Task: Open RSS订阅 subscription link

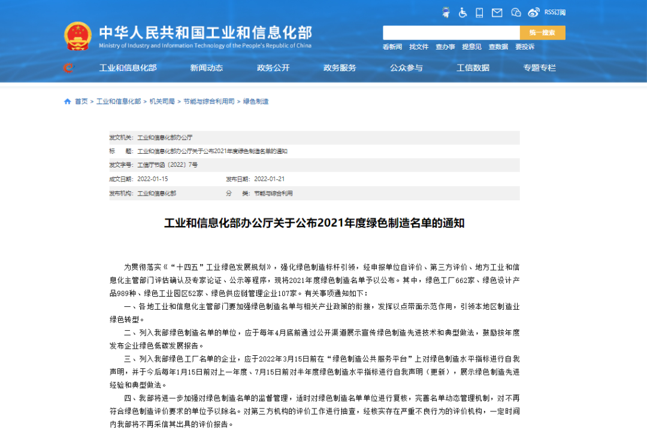Action: (555, 13)
